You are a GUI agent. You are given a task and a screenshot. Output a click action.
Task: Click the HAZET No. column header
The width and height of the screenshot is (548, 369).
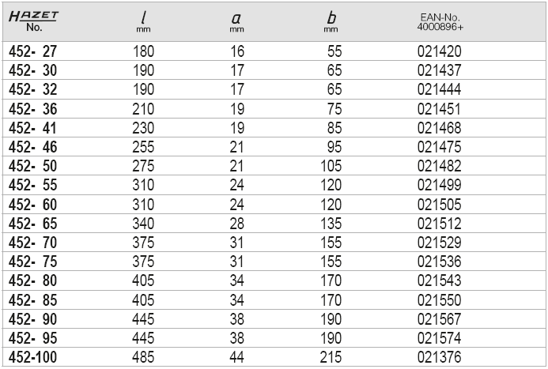pos(33,21)
